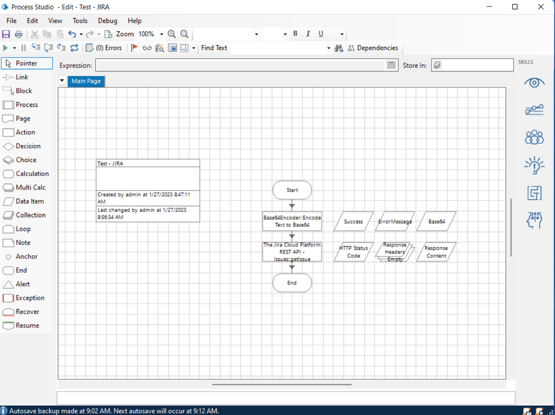This screenshot has height=415, width=555.
Task: Click the (0) Errors button
Action: coord(104,48)
